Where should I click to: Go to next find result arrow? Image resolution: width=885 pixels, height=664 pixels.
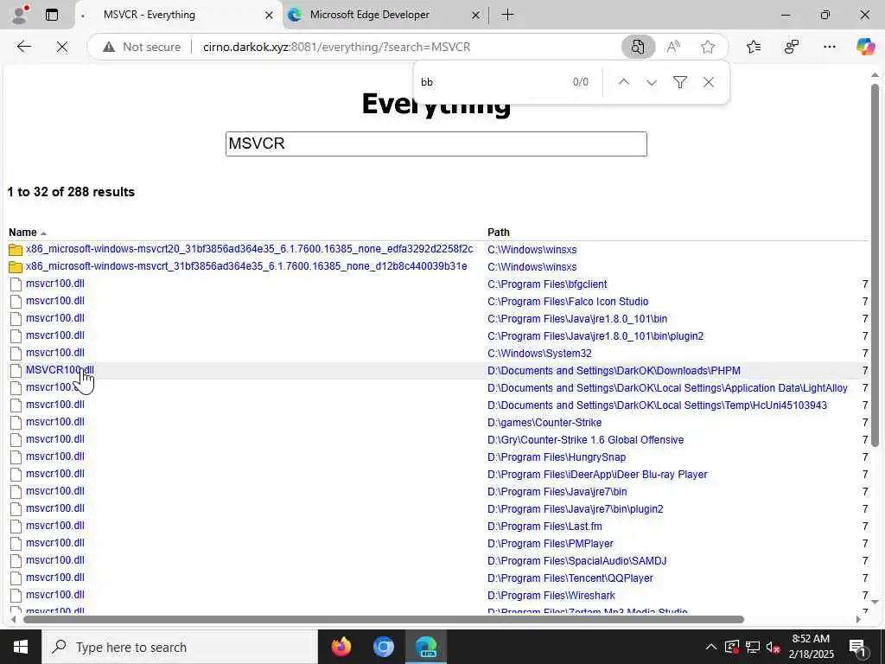(652, 82)
